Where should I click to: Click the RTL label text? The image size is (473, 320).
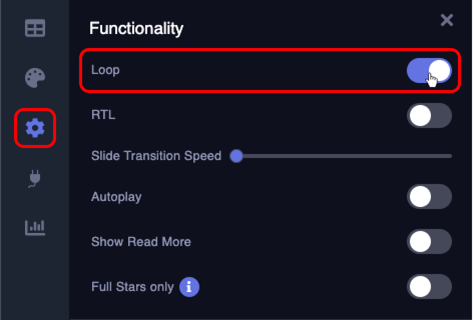coord(103,115)
